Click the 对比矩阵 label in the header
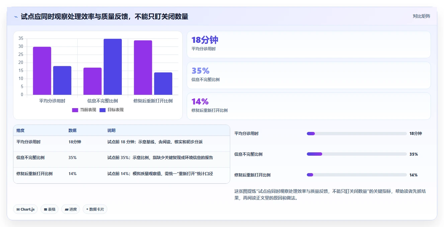The width and height of the screenshot is (444, 227). (421, 16)
